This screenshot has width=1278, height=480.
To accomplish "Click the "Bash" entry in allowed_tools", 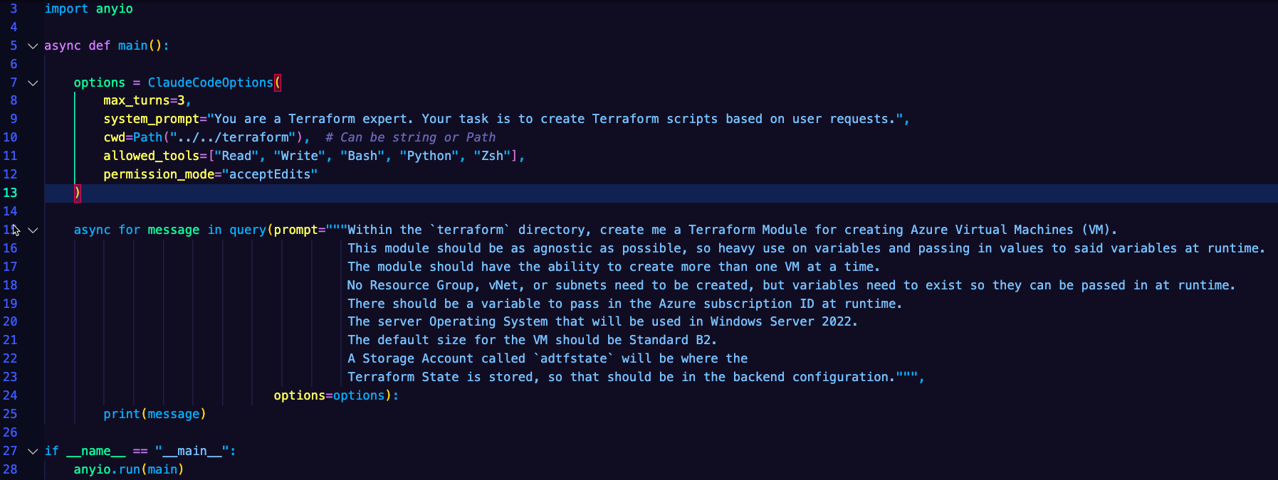I will [x=362, y=156].
